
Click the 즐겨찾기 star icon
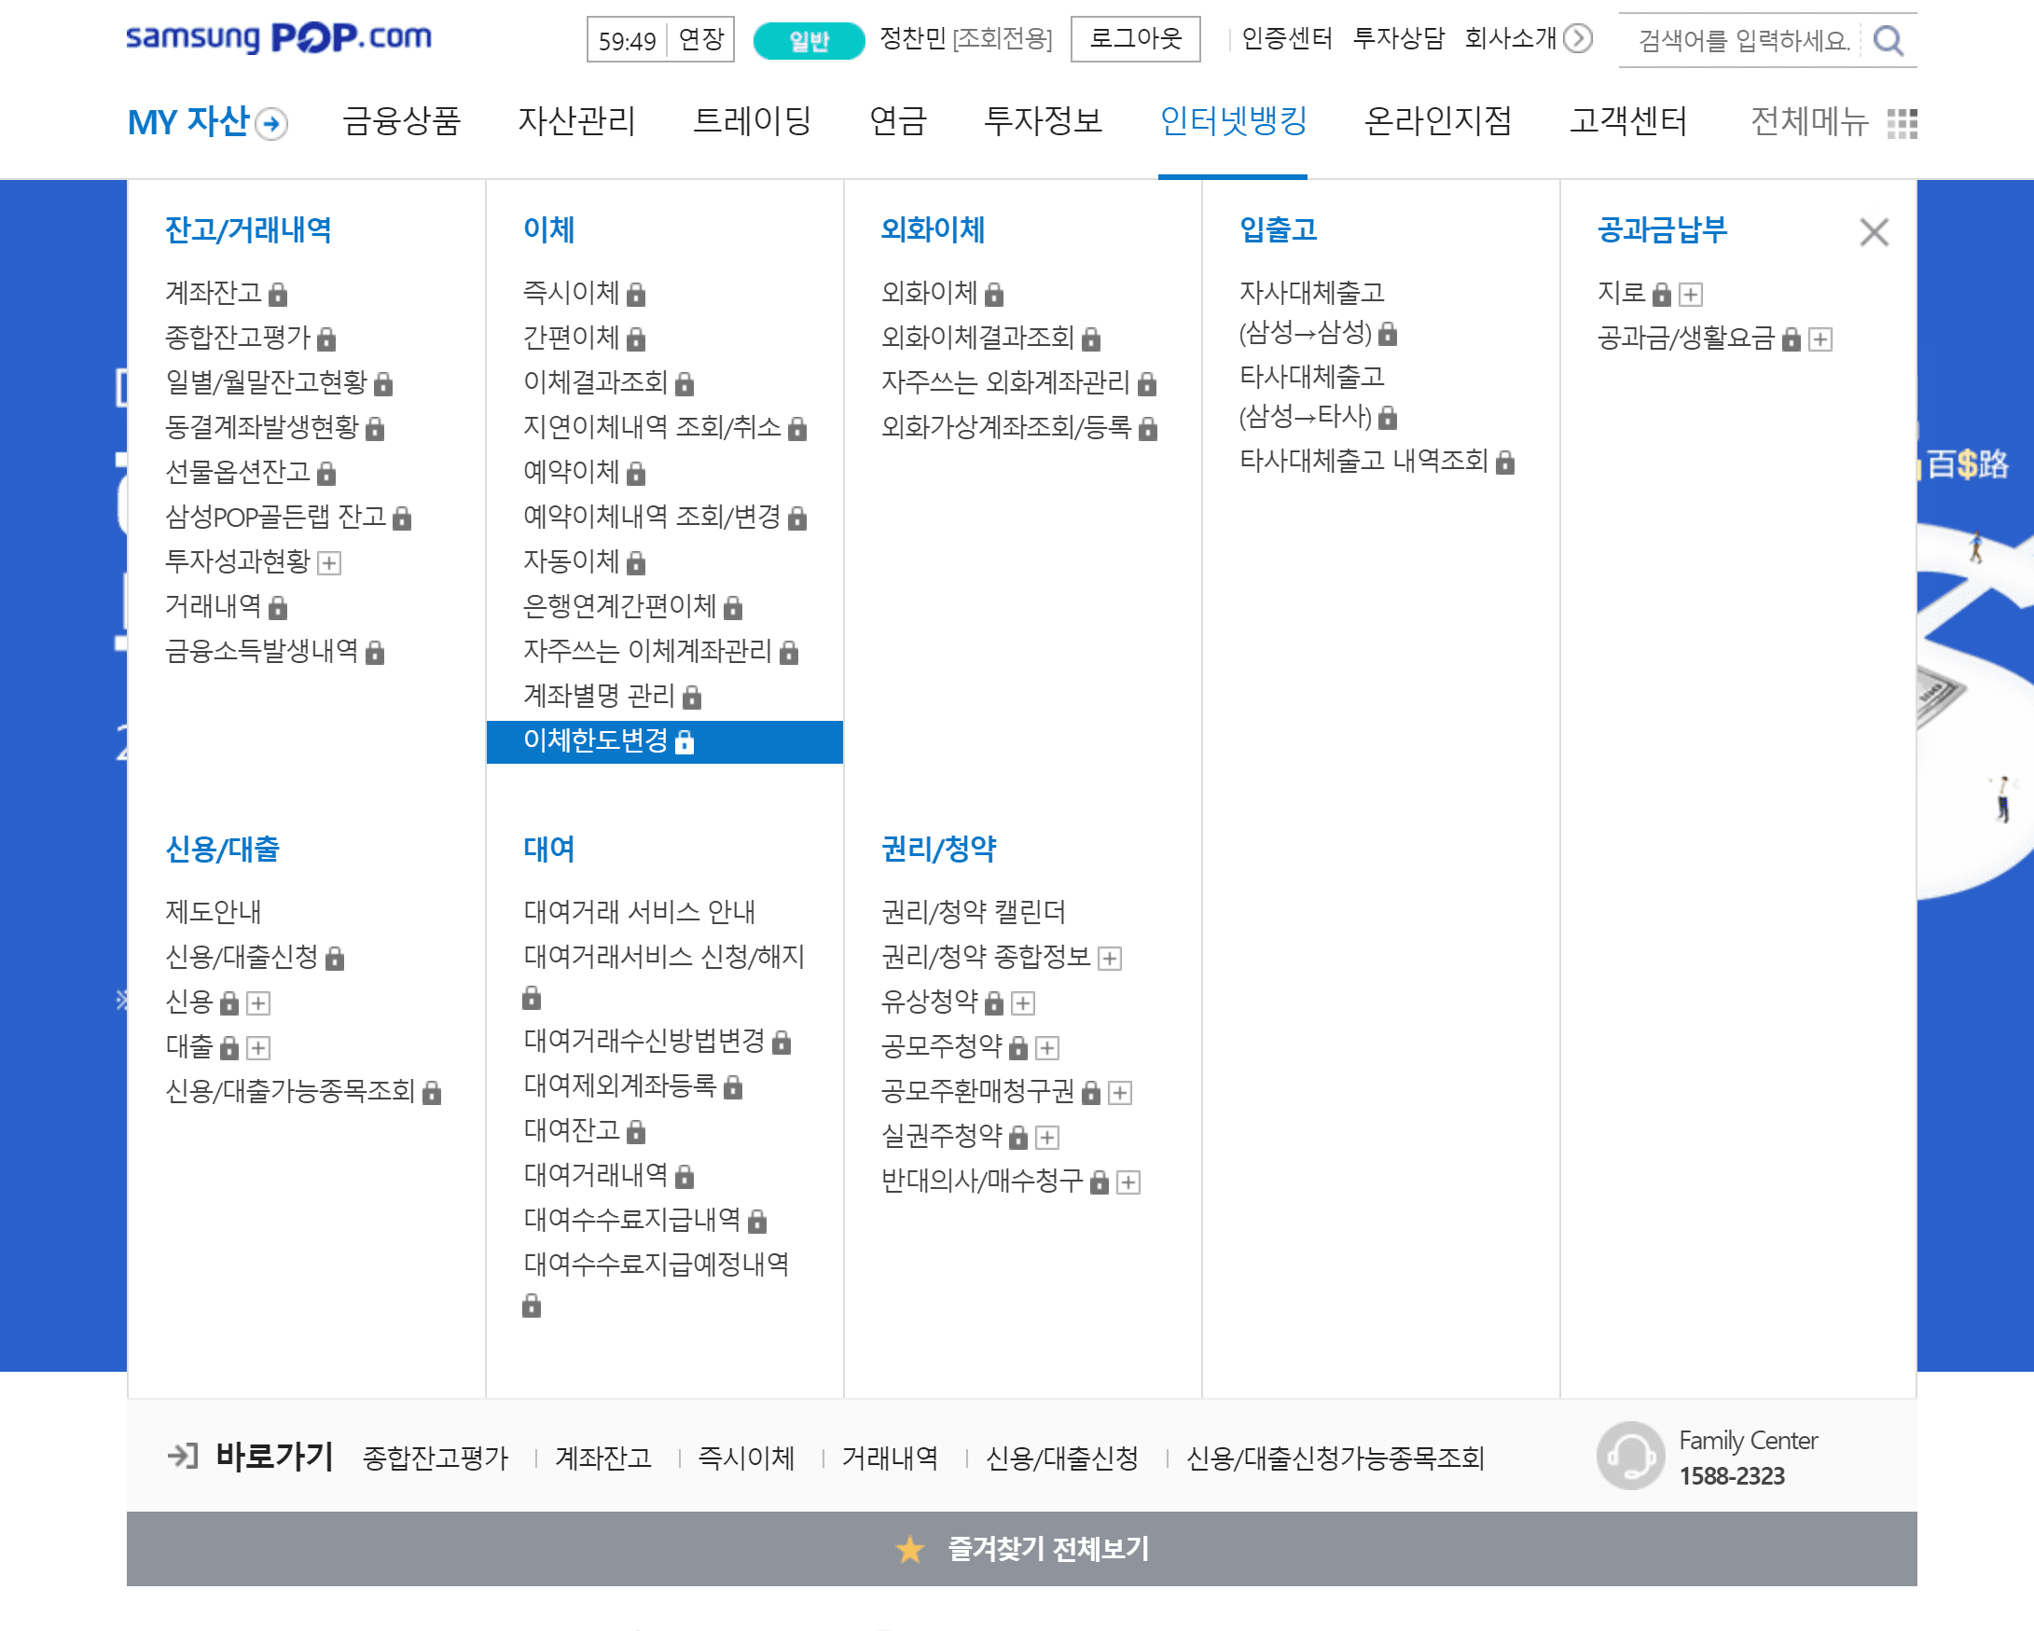pyautogui.click(x=909, y=1549)
